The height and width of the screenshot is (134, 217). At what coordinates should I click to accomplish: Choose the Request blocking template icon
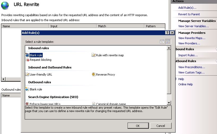27,60
